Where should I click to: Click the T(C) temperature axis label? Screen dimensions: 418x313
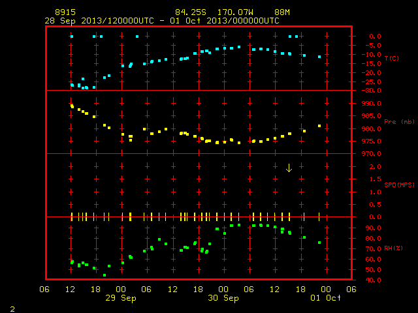pos(392,58)
